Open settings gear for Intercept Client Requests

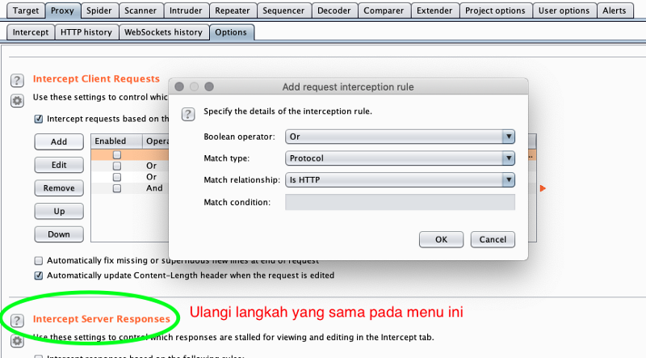tap(17, 100)
